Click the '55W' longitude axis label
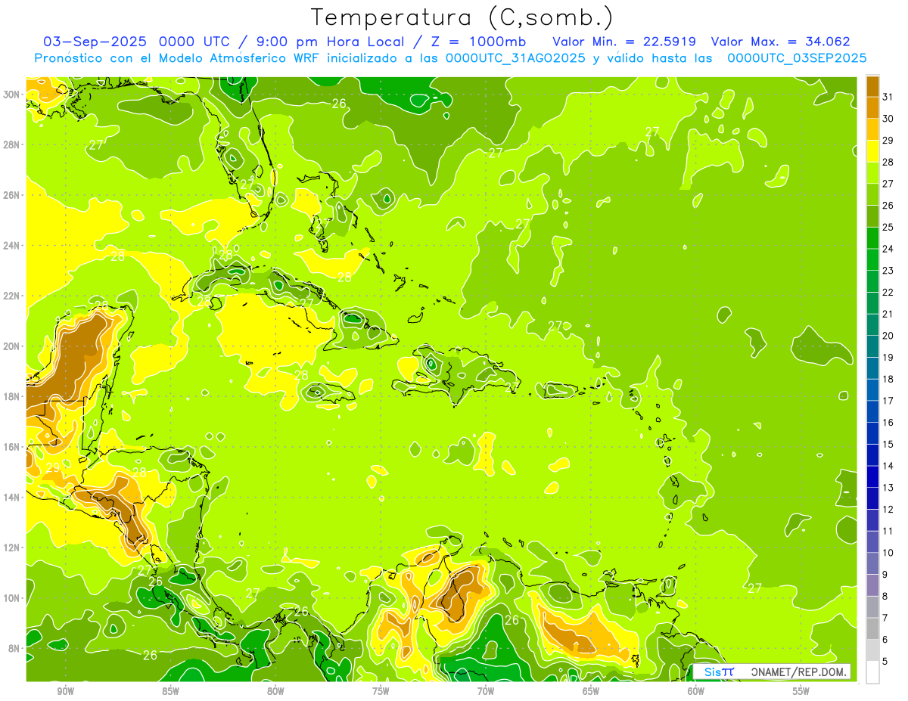The image size is (908, 701). 801,691
